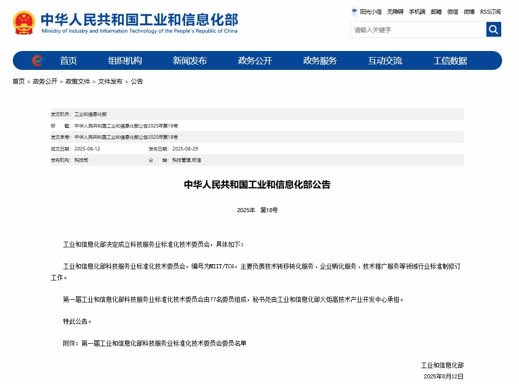519x384 pixels.
Task: Click the 手机端 top link
Action: tap(417, 12)
